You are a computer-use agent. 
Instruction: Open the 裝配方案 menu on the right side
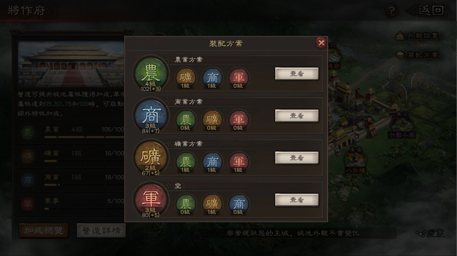coord(418,55)
